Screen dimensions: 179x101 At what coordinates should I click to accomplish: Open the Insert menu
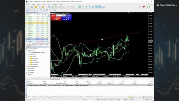pyautogui.click(x=39, y=4)
